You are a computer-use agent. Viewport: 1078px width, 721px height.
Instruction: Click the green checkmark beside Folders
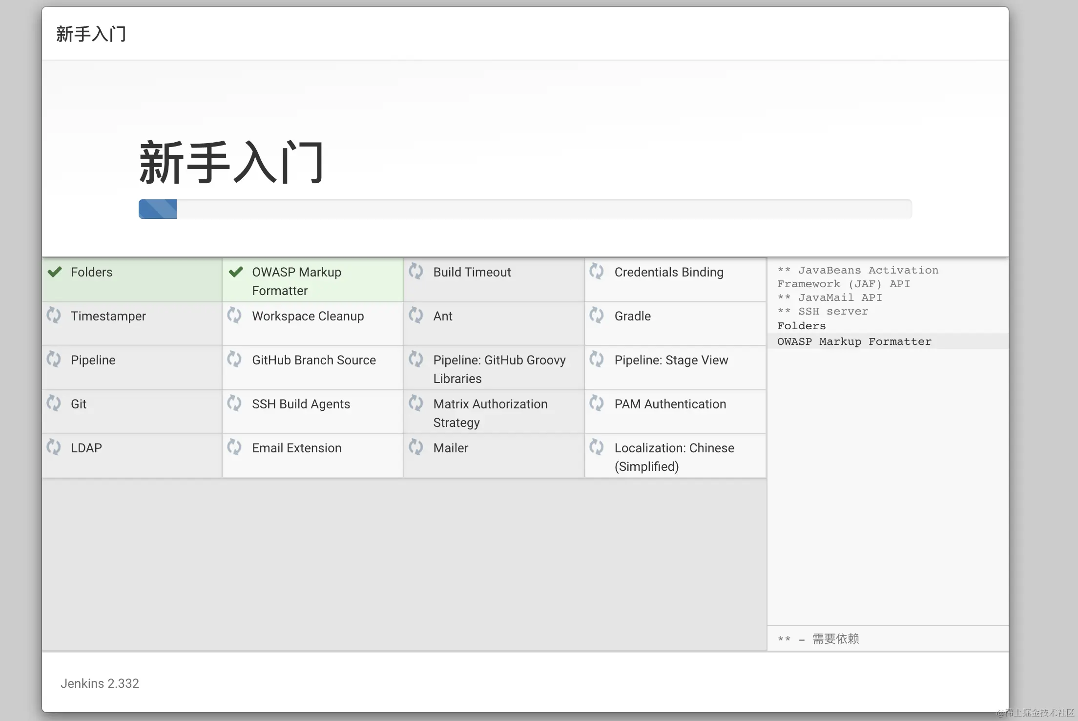[x=55, y=272]
